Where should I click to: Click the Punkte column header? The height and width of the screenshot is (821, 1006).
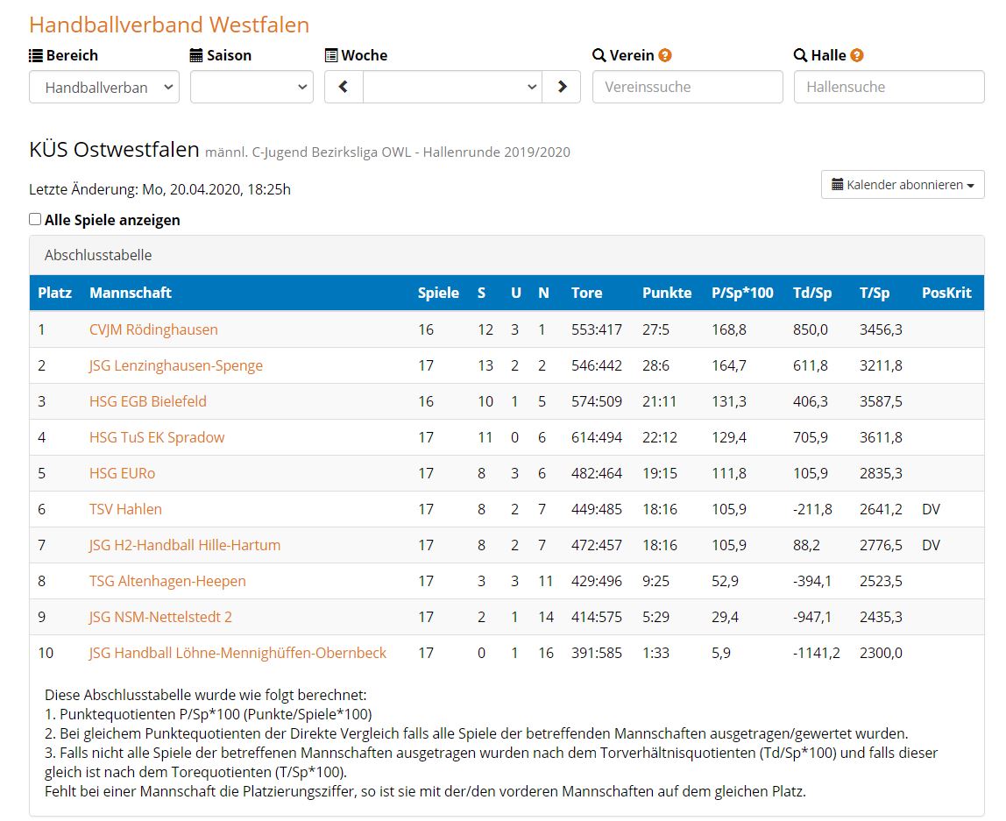tap(667, 294)
